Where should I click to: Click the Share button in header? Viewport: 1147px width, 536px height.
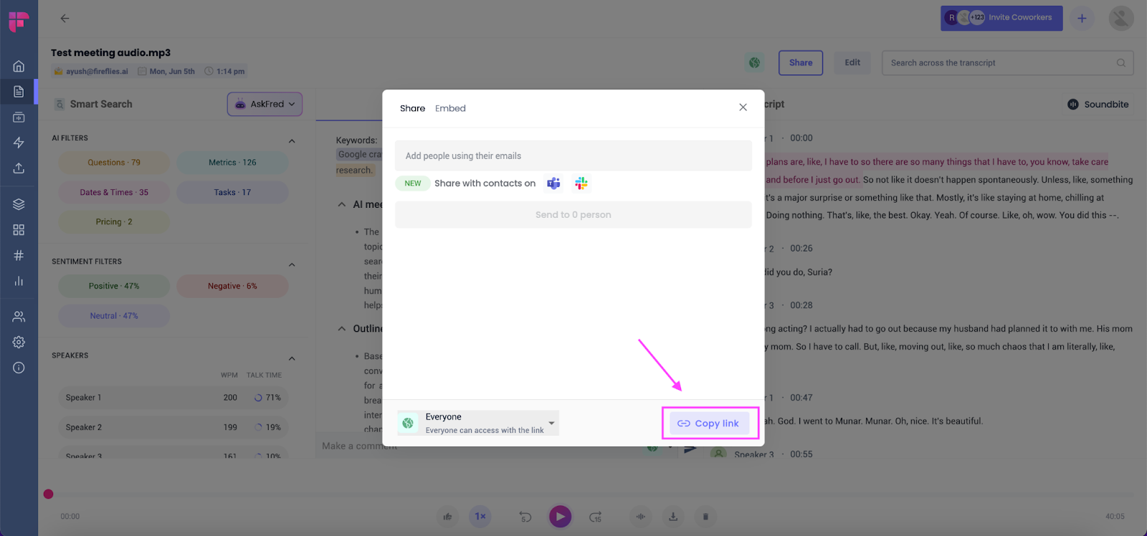801,63
